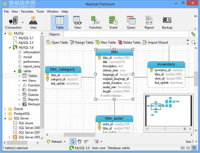Viewport: 200px width, 153px height.
Task: Open the Favorites menu
Action: [27, 12]
